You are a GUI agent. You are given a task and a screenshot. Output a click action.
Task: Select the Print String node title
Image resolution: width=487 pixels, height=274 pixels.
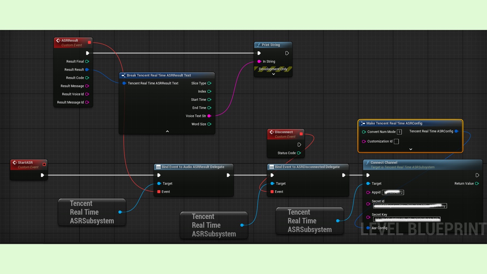point(271,45)
